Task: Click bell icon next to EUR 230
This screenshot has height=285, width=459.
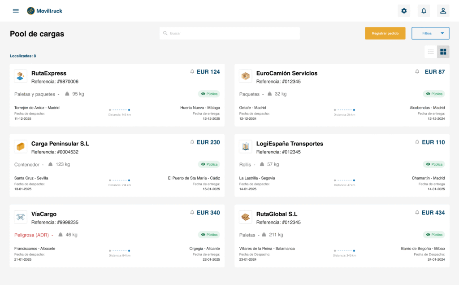Action: (192, 142)
